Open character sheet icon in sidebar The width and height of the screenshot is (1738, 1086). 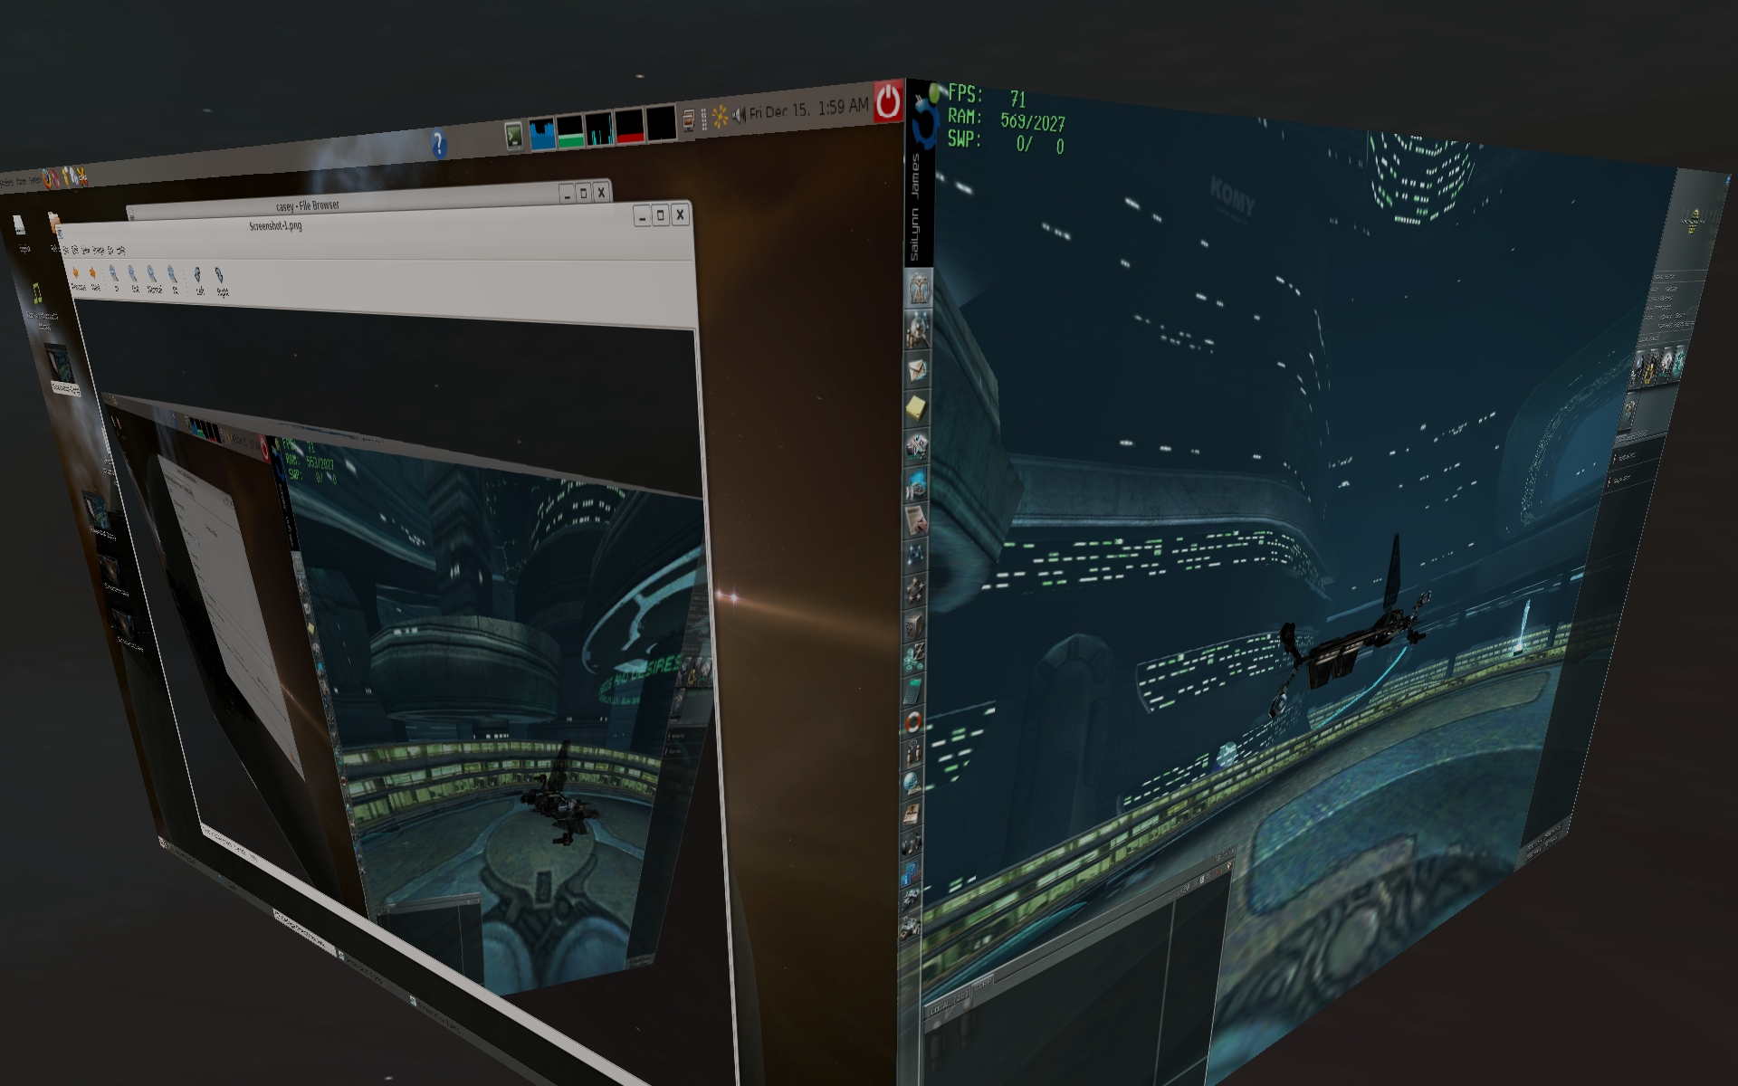click(x=918, y=290)
